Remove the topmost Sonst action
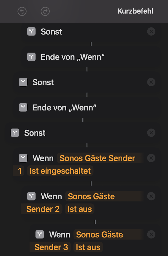This screenshot has width=168, height=256. click(151, 32)
